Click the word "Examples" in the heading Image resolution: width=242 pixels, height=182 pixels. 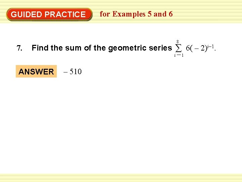(x=129, y=14)
